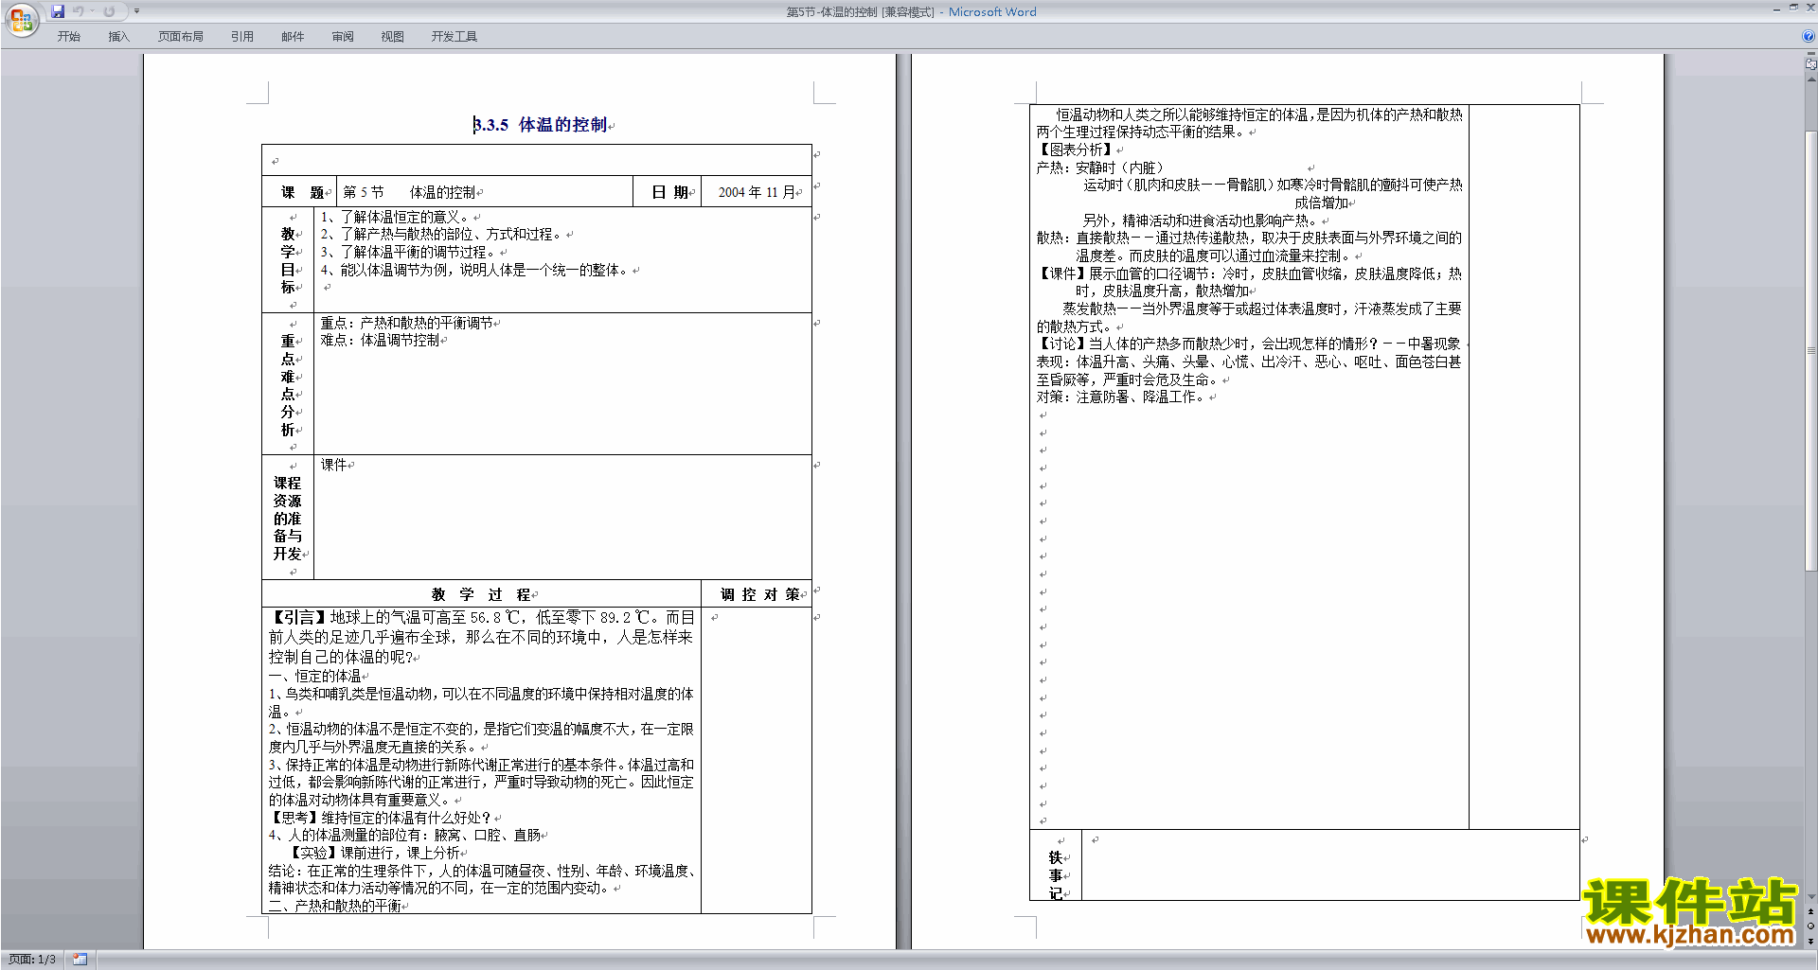Click the line 1、了解体温恒定的意义
The height and width of the screenshot is (970, 1818).
(395, 217)
